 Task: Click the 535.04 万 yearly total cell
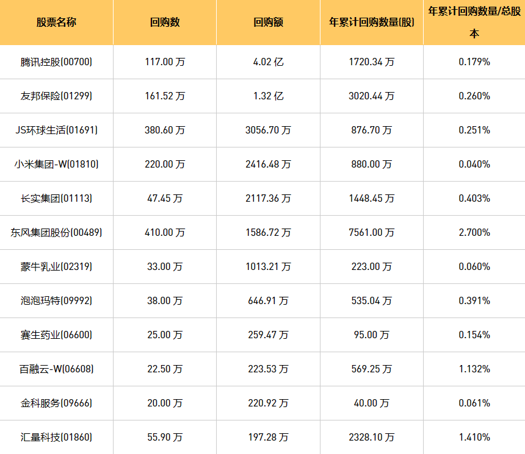pos(372,300)
